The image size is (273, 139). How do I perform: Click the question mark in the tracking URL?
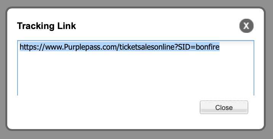[175, 47]
